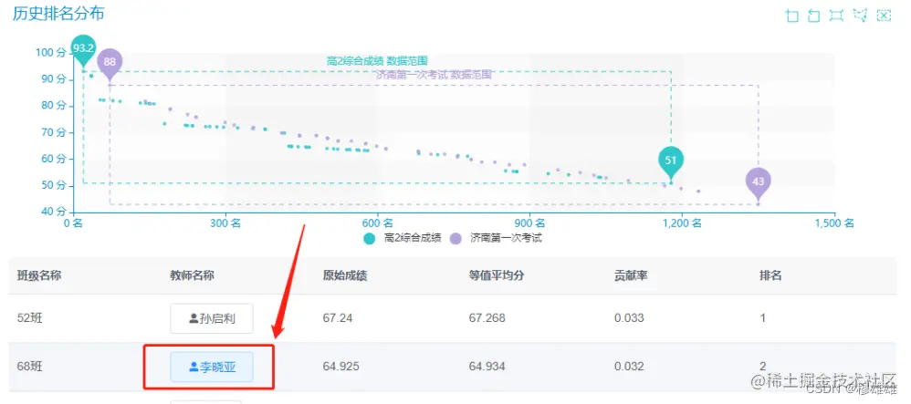Toggle the 济南第一次考试 legend series

click(497, 238)
